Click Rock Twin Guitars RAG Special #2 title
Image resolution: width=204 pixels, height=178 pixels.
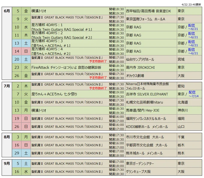[x=62, y=37]
